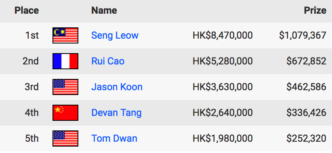Select the $1,079,367 first place prize
Image resolution: width=332 pixels, height=153 pixels.
303,35
